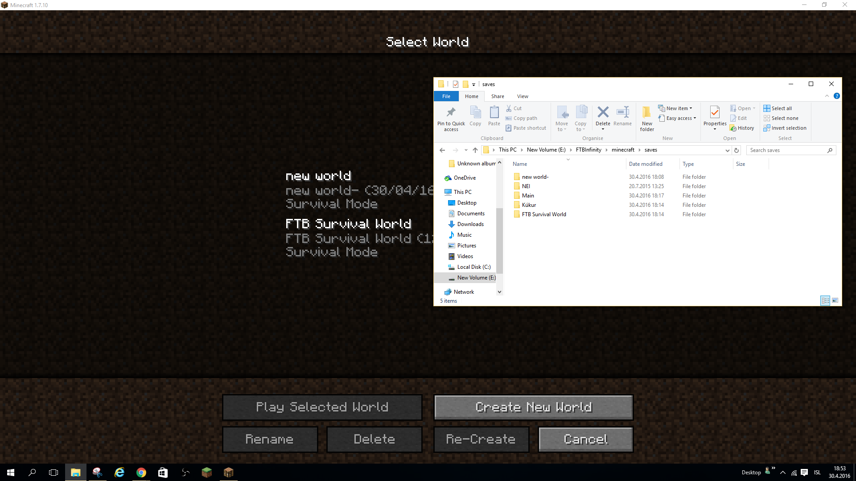Open recent locations dropdown arrow
Image resolution: width=856 pixels, height=481 pixels.
coord(466,150)
